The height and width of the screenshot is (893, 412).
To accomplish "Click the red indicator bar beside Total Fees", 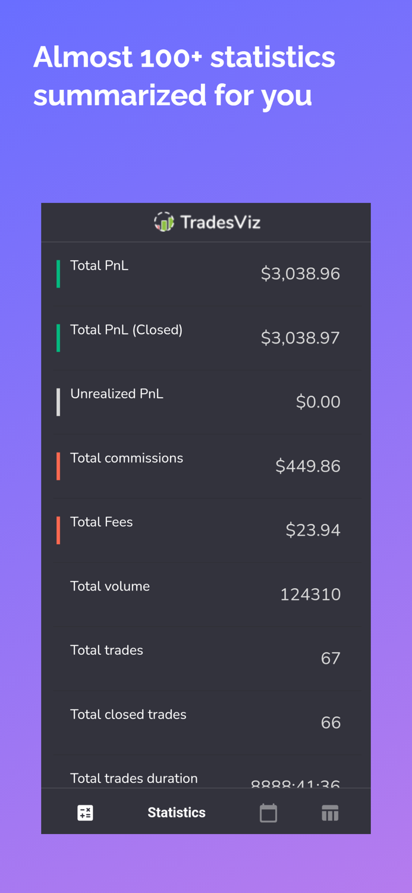I will pos(58,530).
